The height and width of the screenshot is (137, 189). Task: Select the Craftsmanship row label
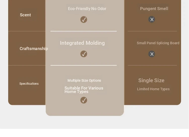tap(34, 49)
